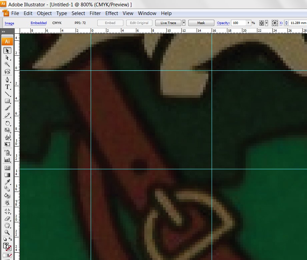This screenshot has height=260, width=307.
Task: Open the Live Trace presets dropdown arrow
Action: tap(184, 23)
